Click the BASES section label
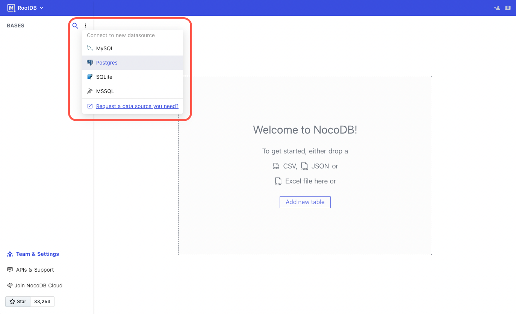Image resolution: width=516 pixels, height=314 pixels. tap(16, 26)
